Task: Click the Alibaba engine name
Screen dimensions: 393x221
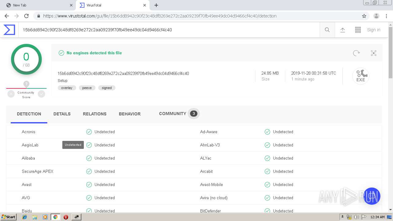Action: click(28, 158)
